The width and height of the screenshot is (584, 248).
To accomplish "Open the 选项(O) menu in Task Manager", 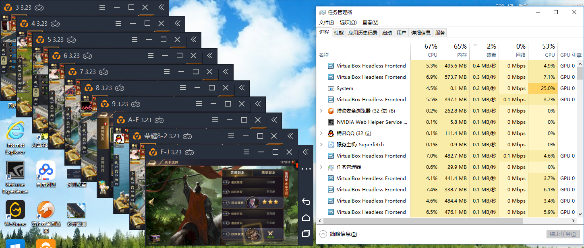I will click(x=348, y=23).
